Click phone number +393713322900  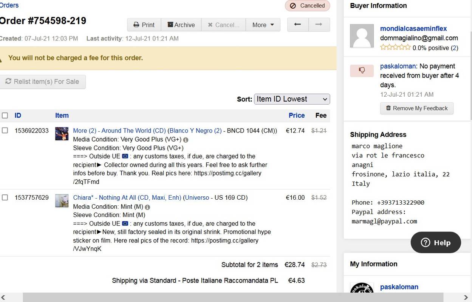401,203
